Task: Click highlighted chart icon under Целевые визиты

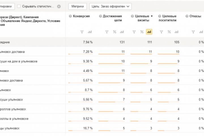Action: [149, 32]
